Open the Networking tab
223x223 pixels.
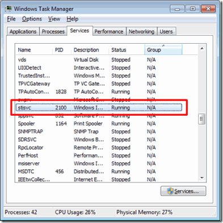click(141, 31)
